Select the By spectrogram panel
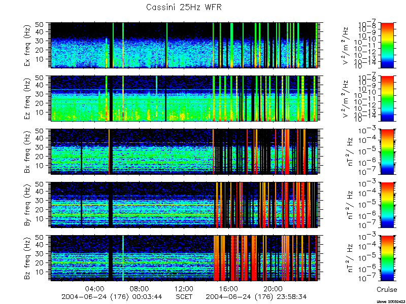Viewport: 406px width, 304px height. (184, 205)
